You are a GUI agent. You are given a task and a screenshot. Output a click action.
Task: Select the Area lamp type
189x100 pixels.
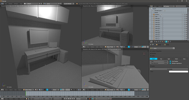pyautogui.click(x=184, y=59)
